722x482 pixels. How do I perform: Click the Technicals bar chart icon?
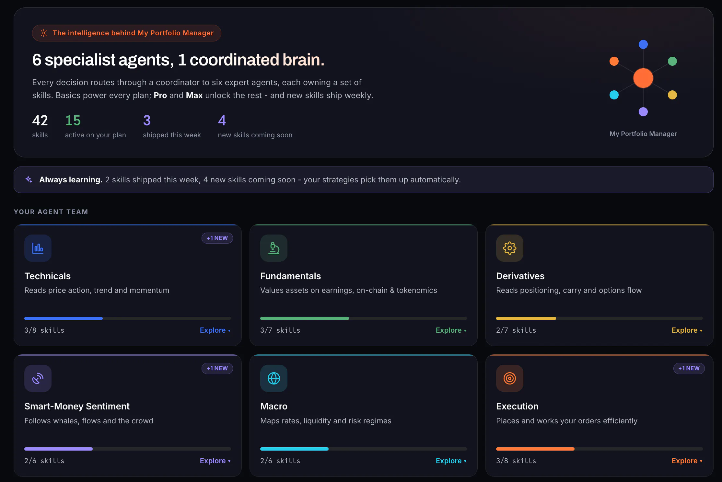pyautogui.click(x=38, y=248)
